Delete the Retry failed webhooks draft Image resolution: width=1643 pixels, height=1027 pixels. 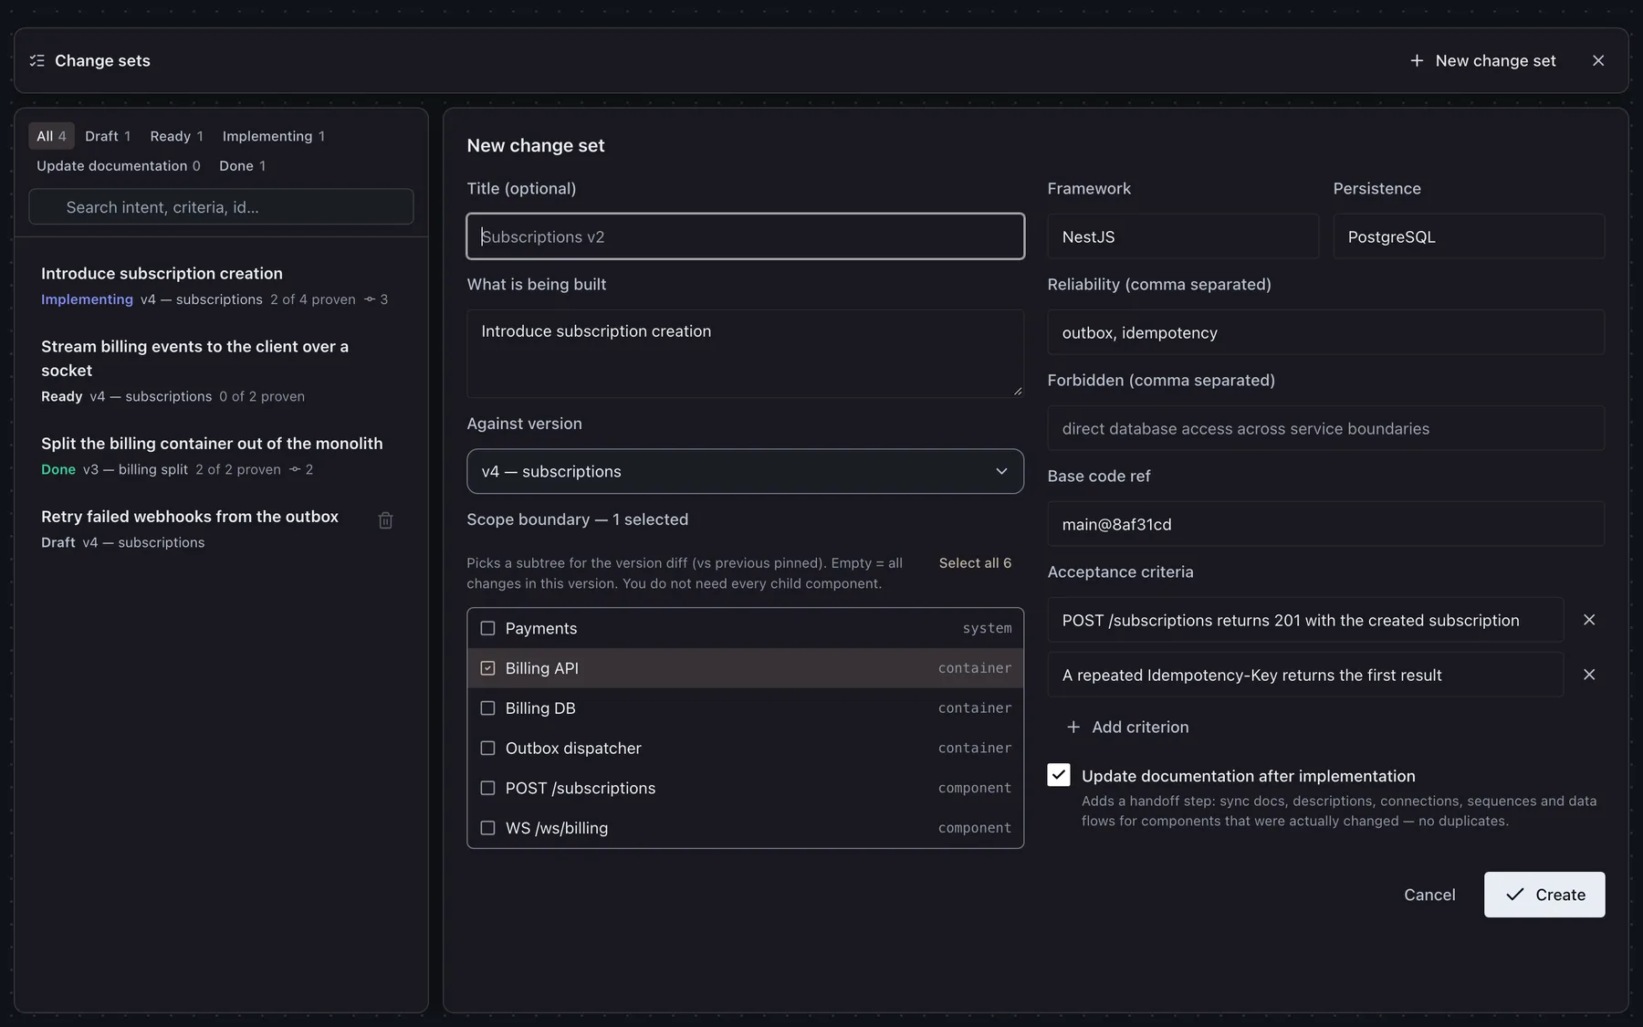click(386, 520)
